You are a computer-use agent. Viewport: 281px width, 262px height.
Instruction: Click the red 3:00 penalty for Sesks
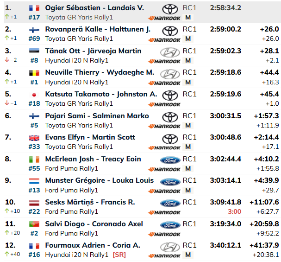[234, 212]
